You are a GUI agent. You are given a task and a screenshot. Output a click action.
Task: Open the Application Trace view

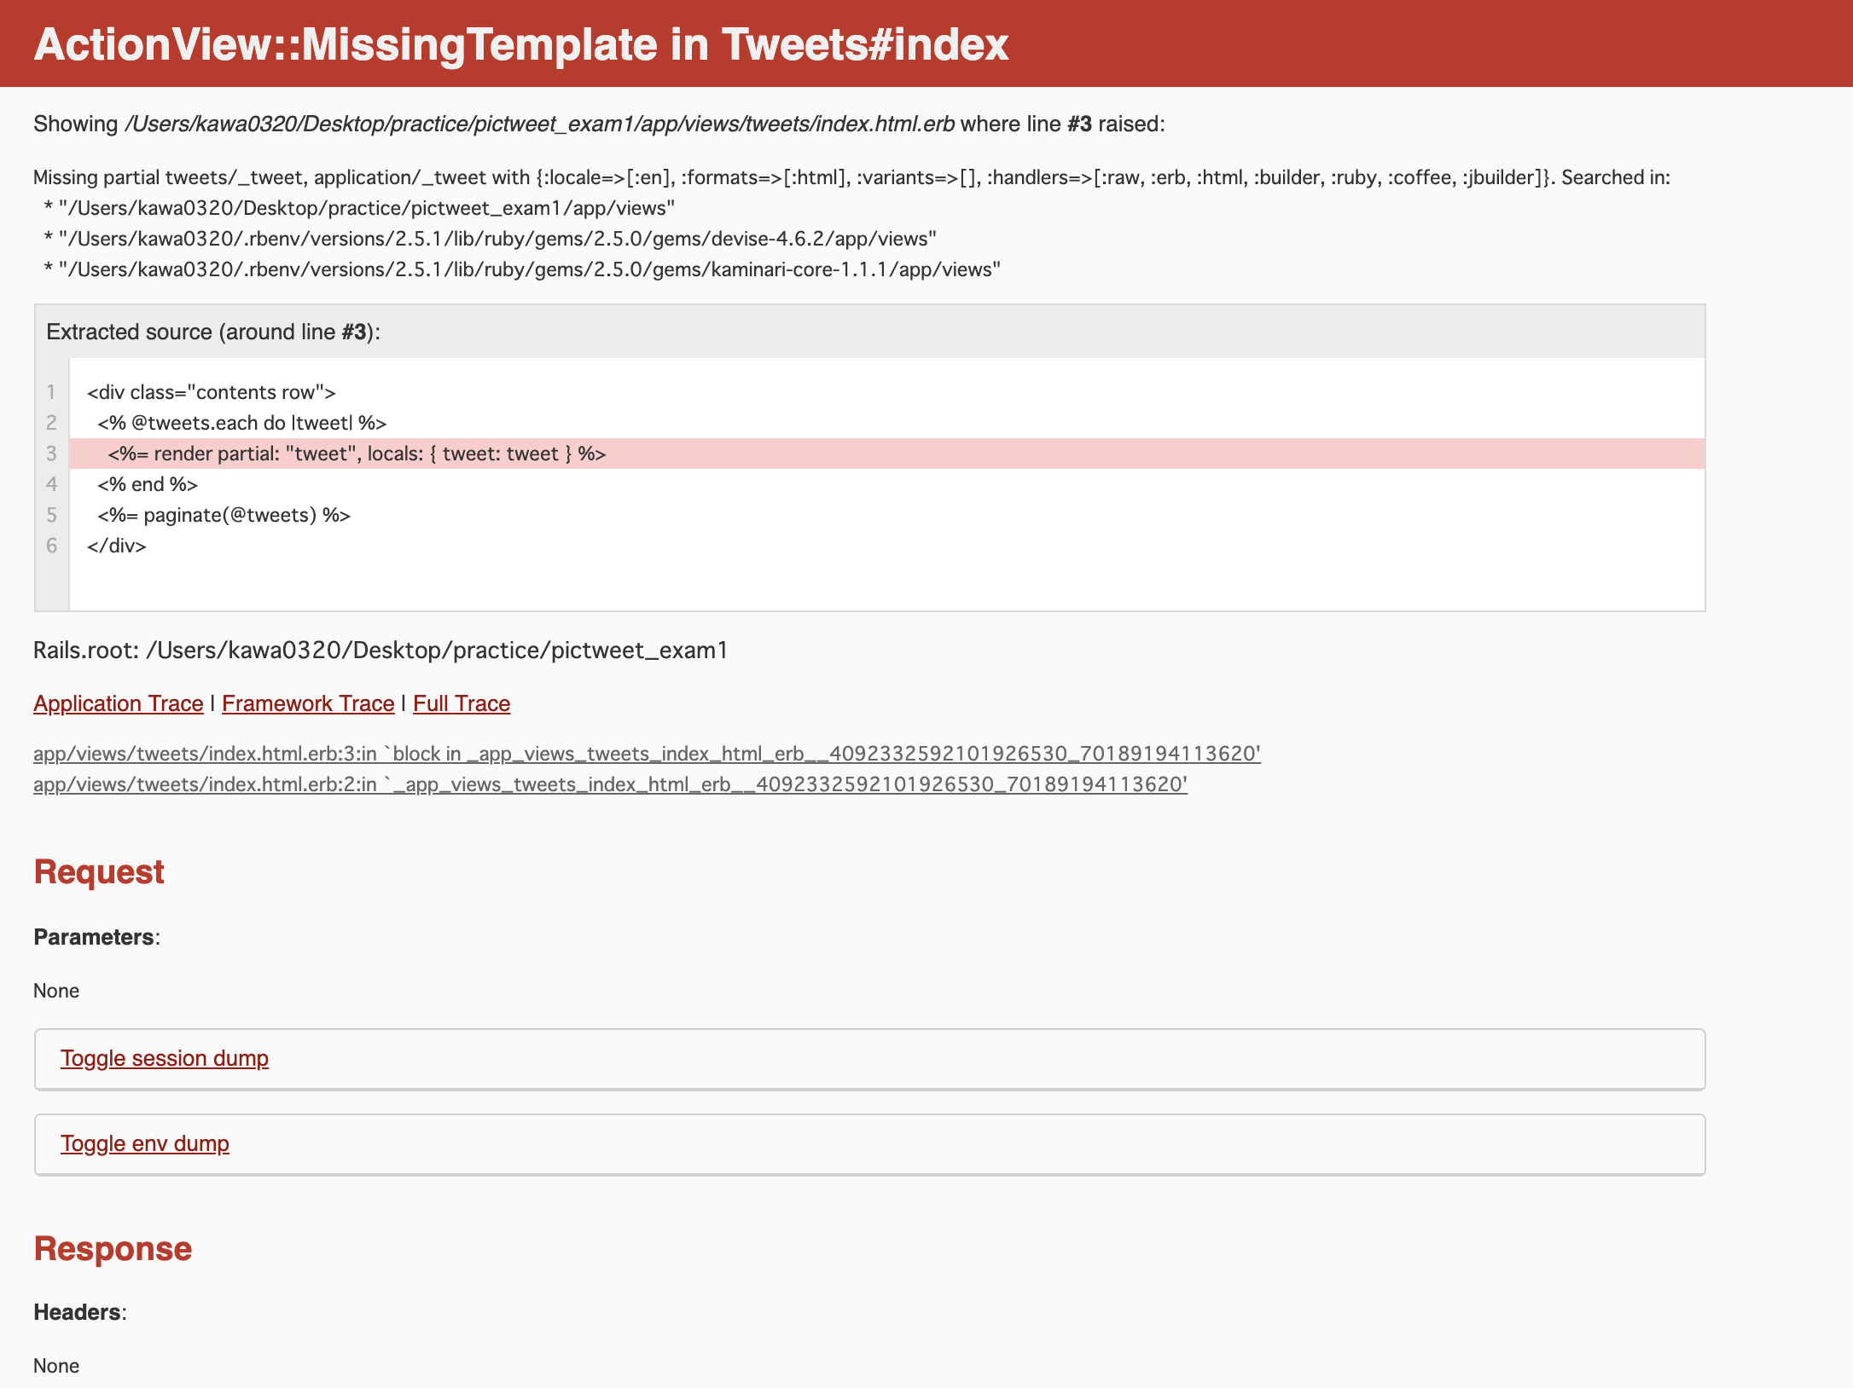click(118, 703)
